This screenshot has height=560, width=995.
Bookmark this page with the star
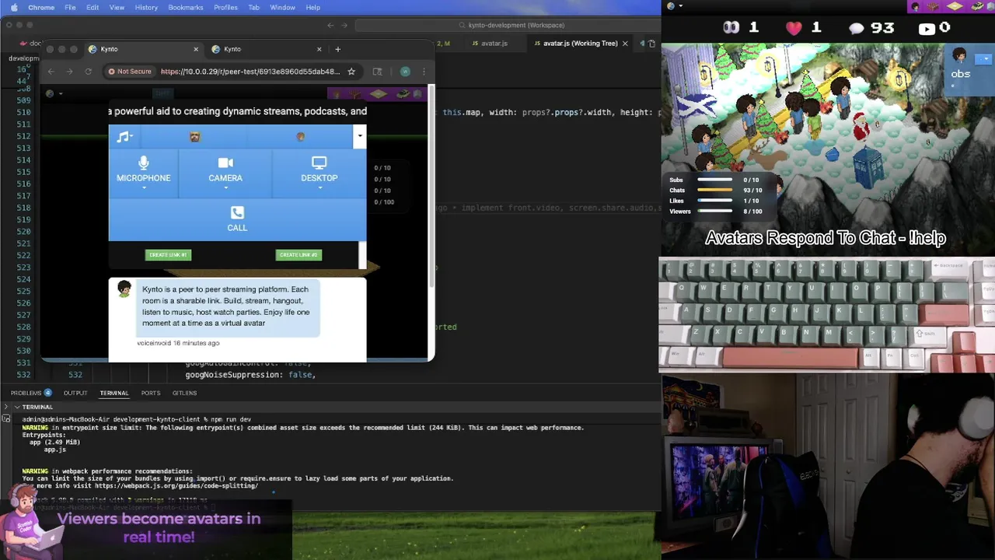[351, 72]
